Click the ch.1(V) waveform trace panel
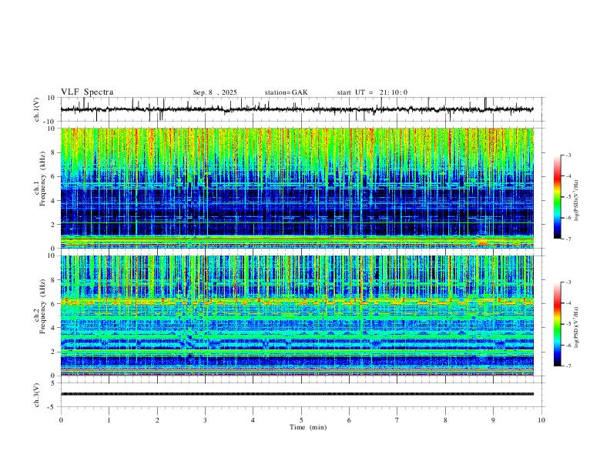 tap(301, 109)
